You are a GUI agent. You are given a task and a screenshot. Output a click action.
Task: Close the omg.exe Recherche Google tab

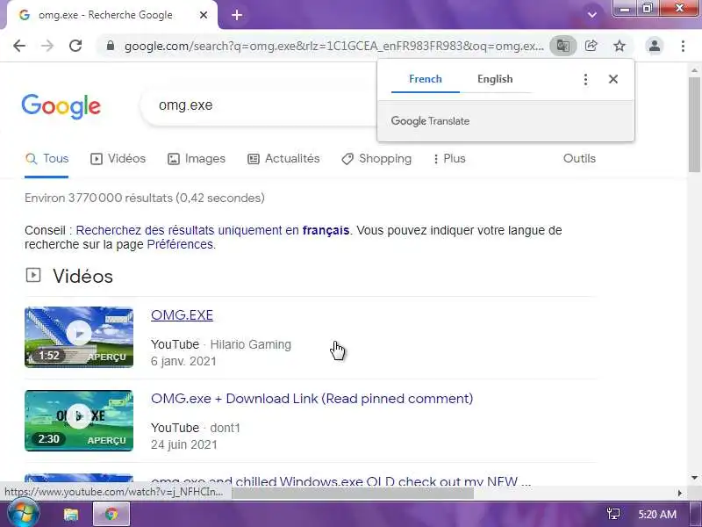[204, 15]
